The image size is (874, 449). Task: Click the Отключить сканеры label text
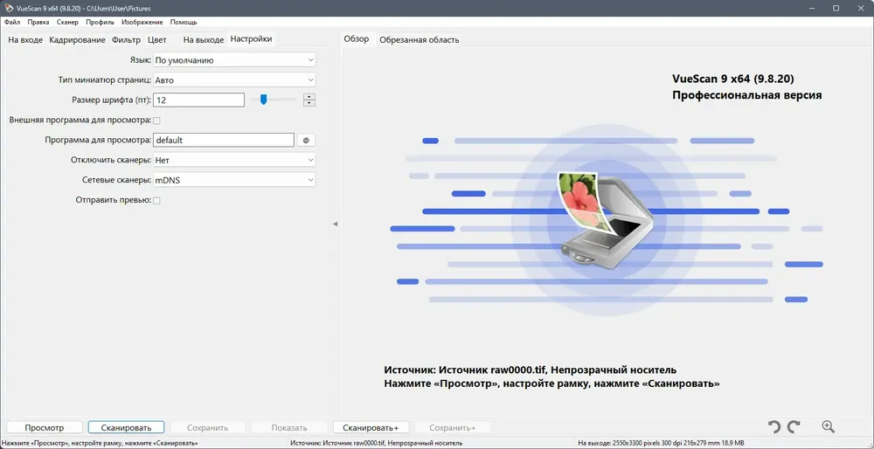(111, 161)
